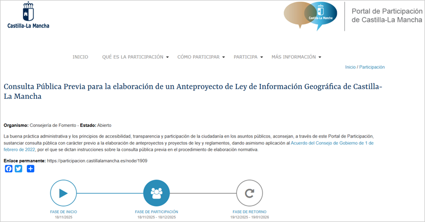Click the people icon for Fase de Participación

coord(156,193)
